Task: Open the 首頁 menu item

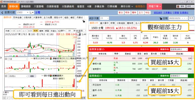Action: [x=4, y=6]
